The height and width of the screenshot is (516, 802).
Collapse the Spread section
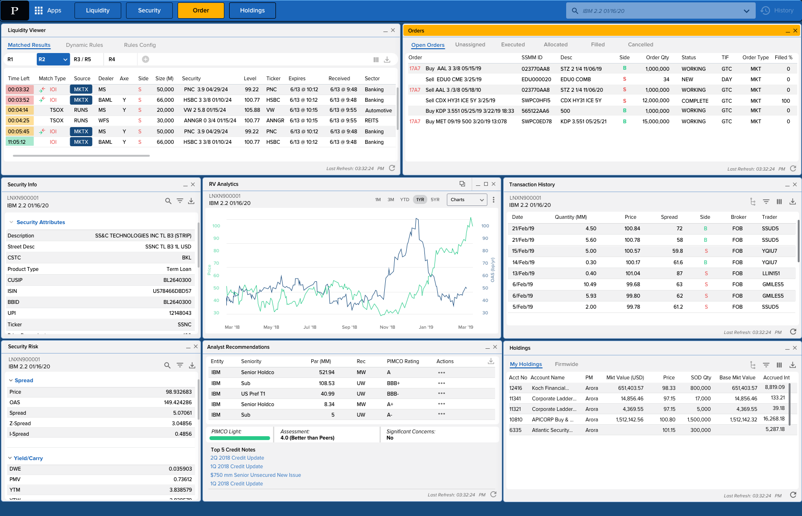(x=11, y=380)
